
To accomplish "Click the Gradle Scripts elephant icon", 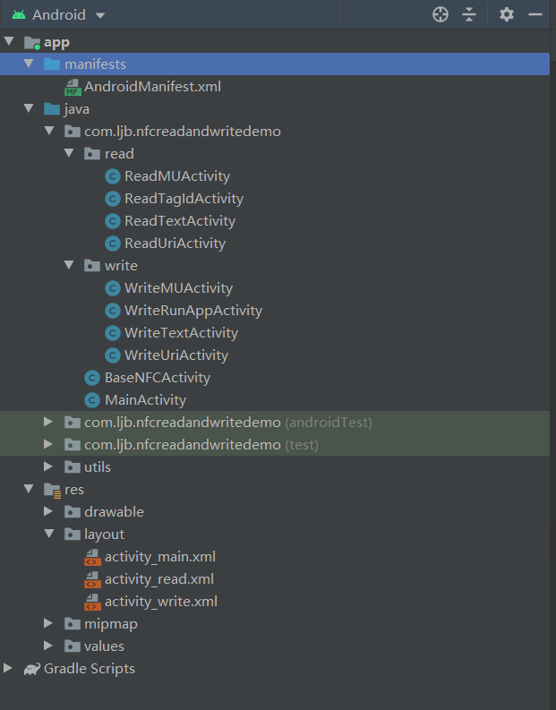I will (32, 669).
